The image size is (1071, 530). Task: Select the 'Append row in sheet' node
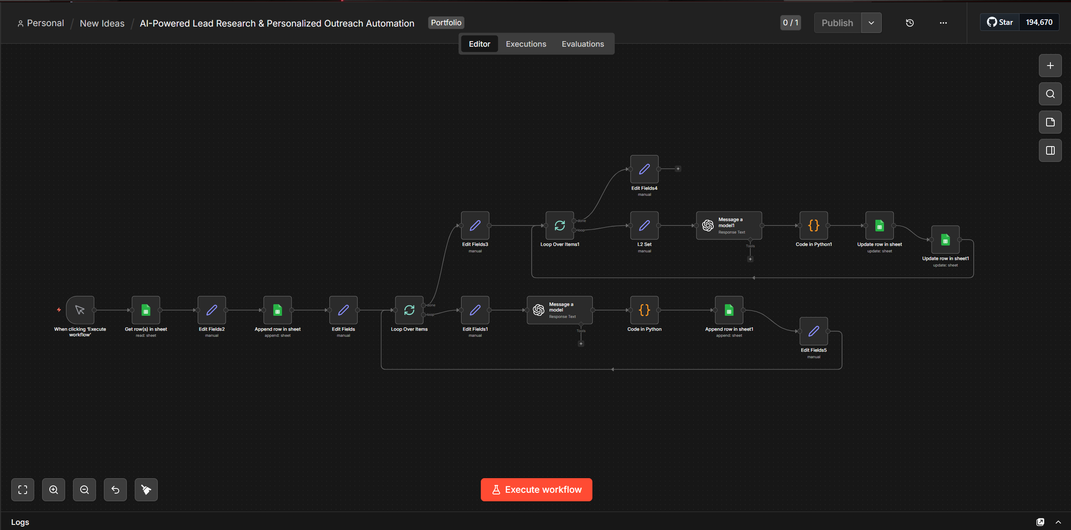click(278, 310)
